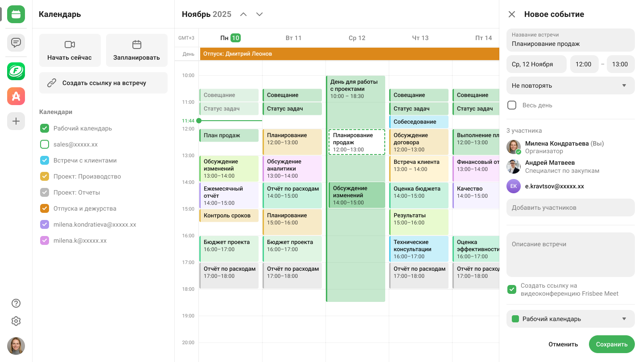This screenshot has height=362, width=642.
Task: Toggle Проект: Отчеты calendar
Action: click(45, 192)
